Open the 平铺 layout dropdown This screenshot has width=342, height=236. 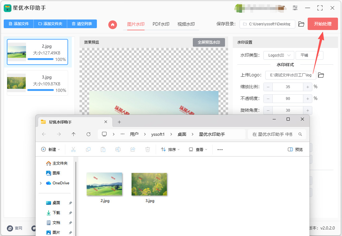pos(309,55)
